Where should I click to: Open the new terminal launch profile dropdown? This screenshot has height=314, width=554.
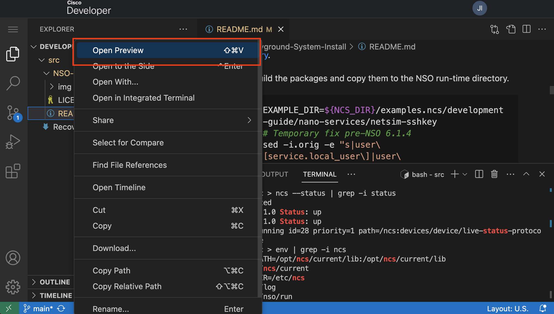pyautogui.click(x=465, y=174)
